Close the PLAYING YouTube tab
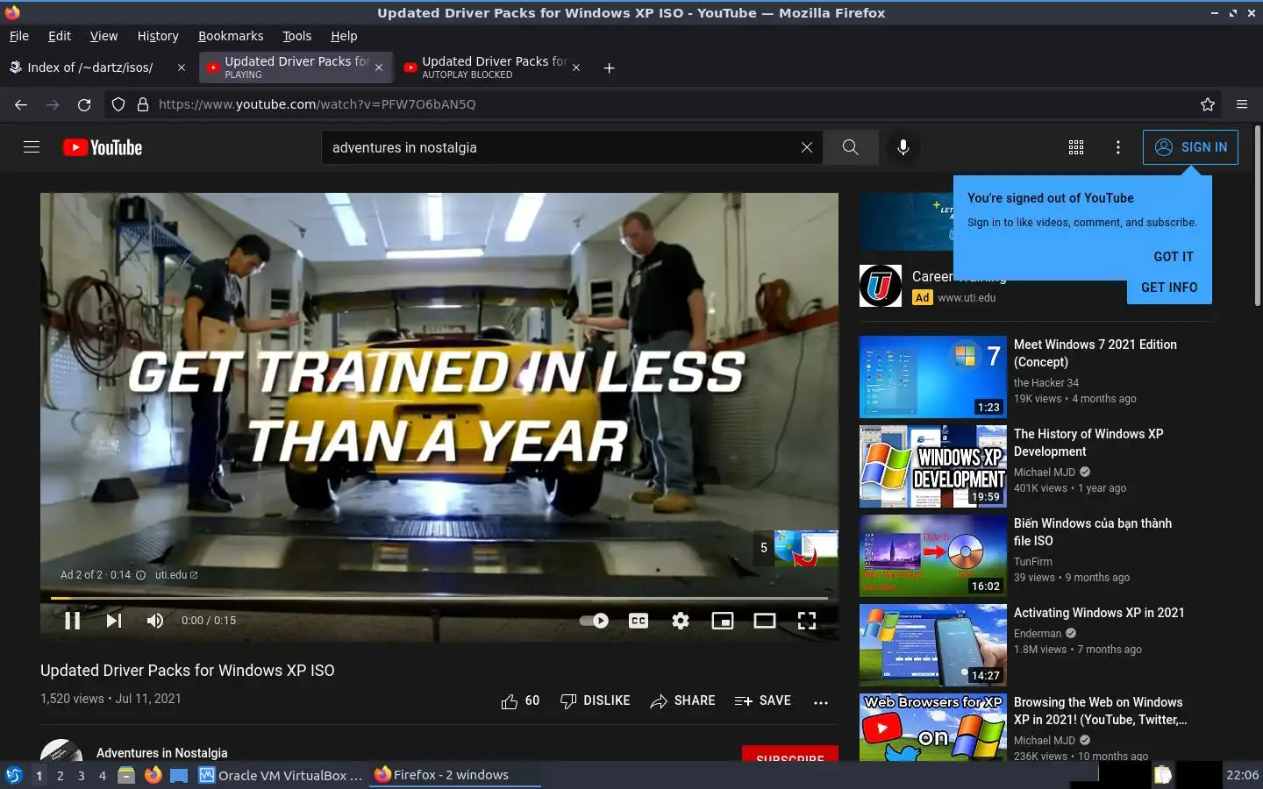 click(x=379, y=68)
